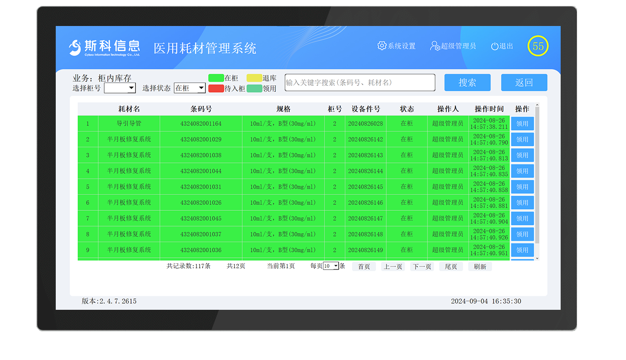Open the 选择柜号 cabinet number dropdown

coord(120,88)
